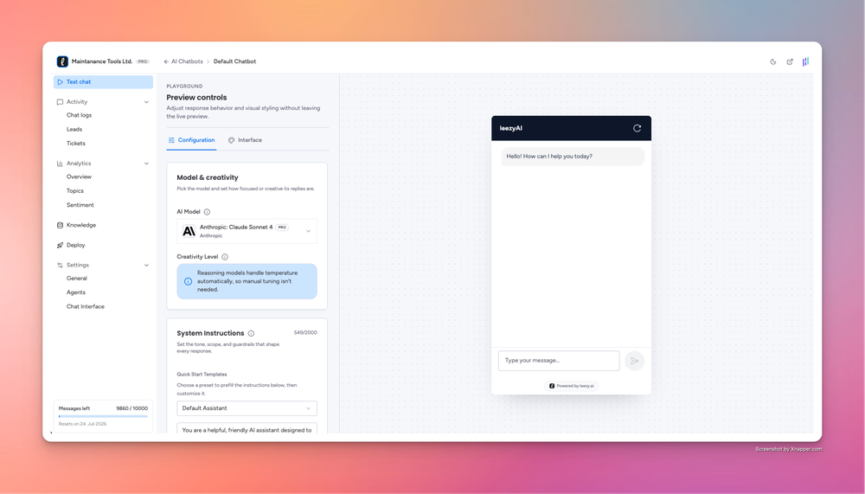Click the Activity chat bubble icon
This screenshot has width=865, height=494.
click(x=60, y=102)
